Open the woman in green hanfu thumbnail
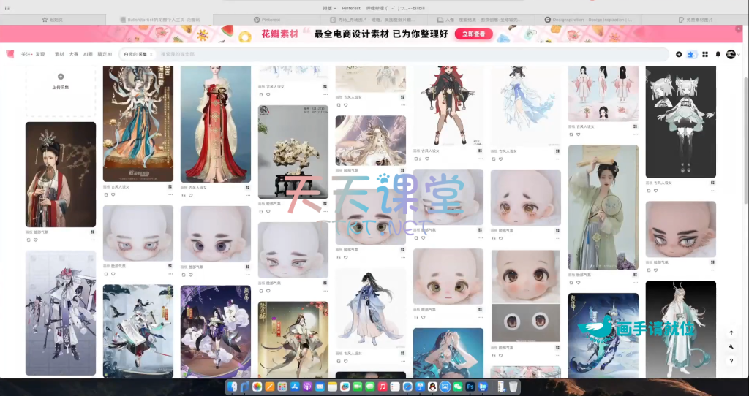This screenshot has width=749, height=396. [x=603, y=207]
